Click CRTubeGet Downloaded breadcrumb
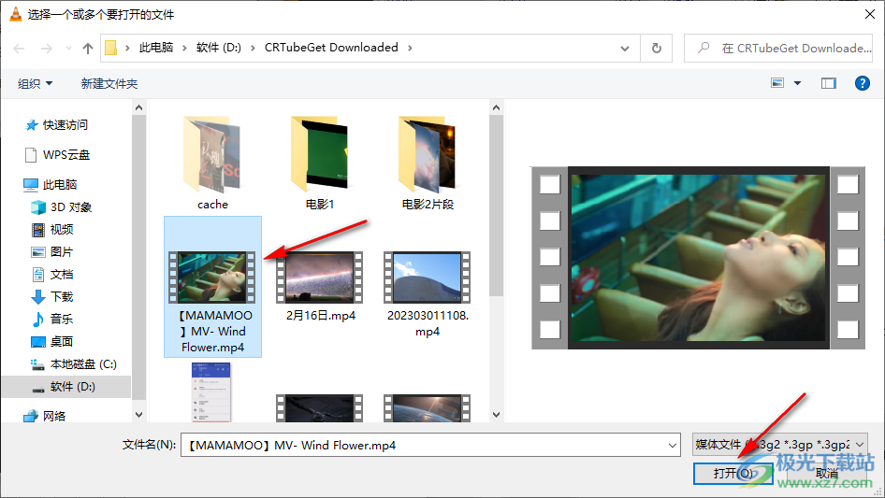Screen dimensions: 885x498 point(331,48)
